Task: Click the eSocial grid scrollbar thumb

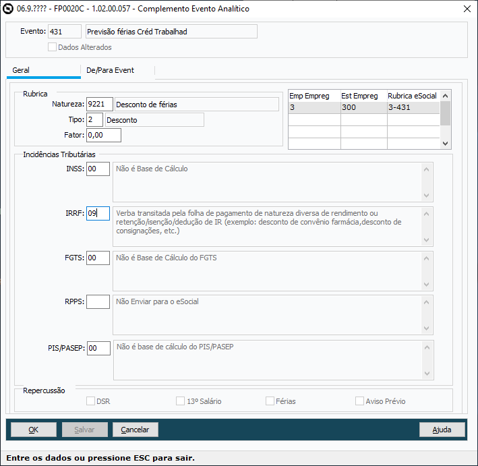Action: [445, 113]
